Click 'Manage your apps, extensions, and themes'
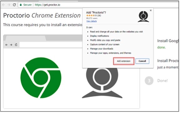The width and height of the screenshot is (180, 113). pyautogui.click(x=110, y=53)
